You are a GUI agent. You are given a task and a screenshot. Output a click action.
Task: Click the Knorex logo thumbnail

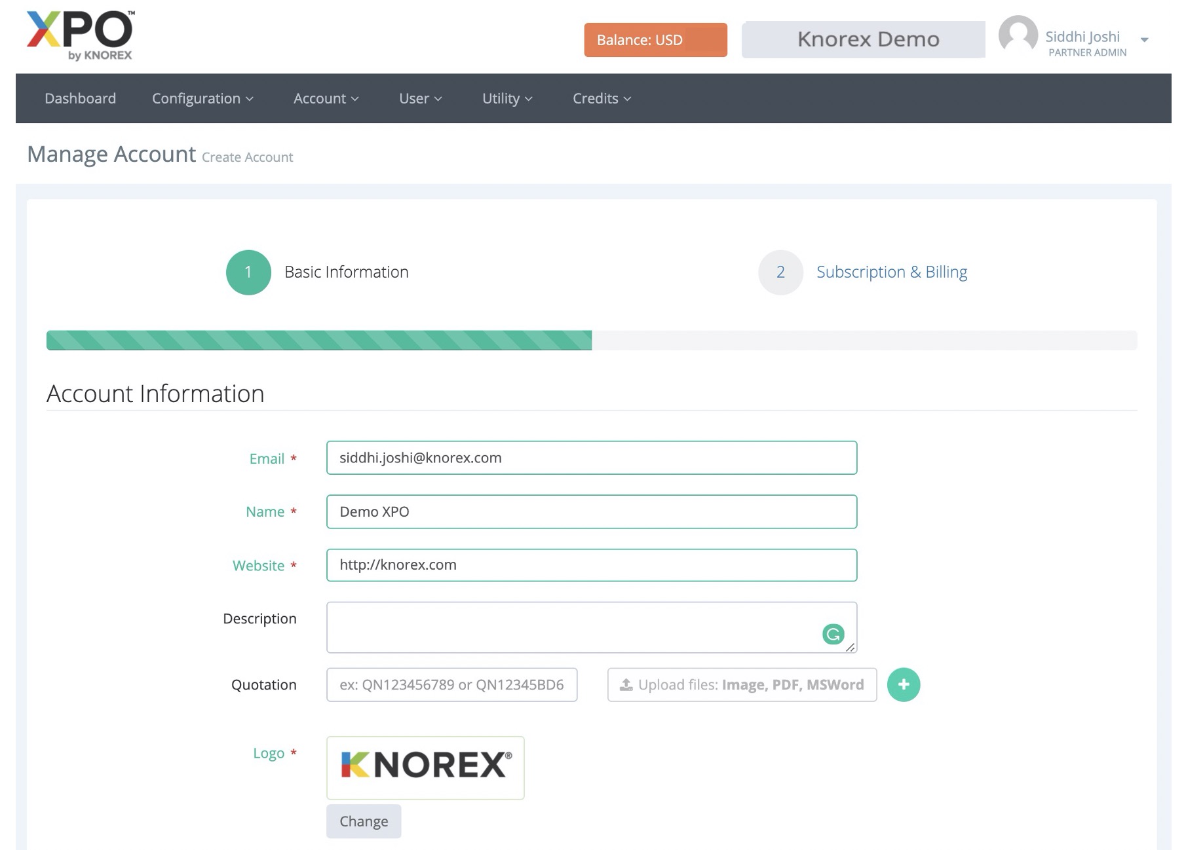point(425,767)
